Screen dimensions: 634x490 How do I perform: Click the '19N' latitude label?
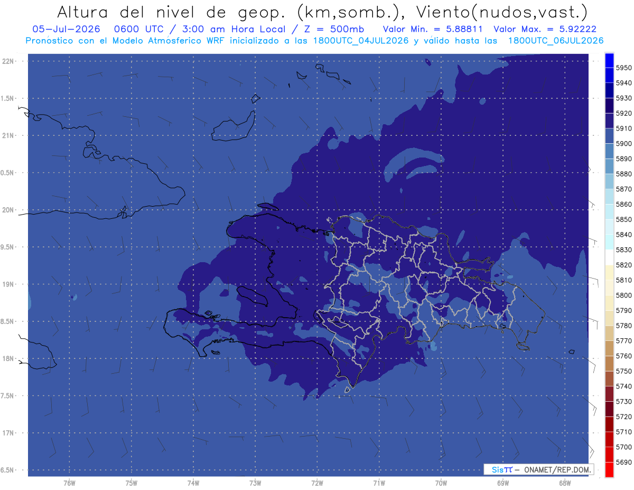pos(9,284)
